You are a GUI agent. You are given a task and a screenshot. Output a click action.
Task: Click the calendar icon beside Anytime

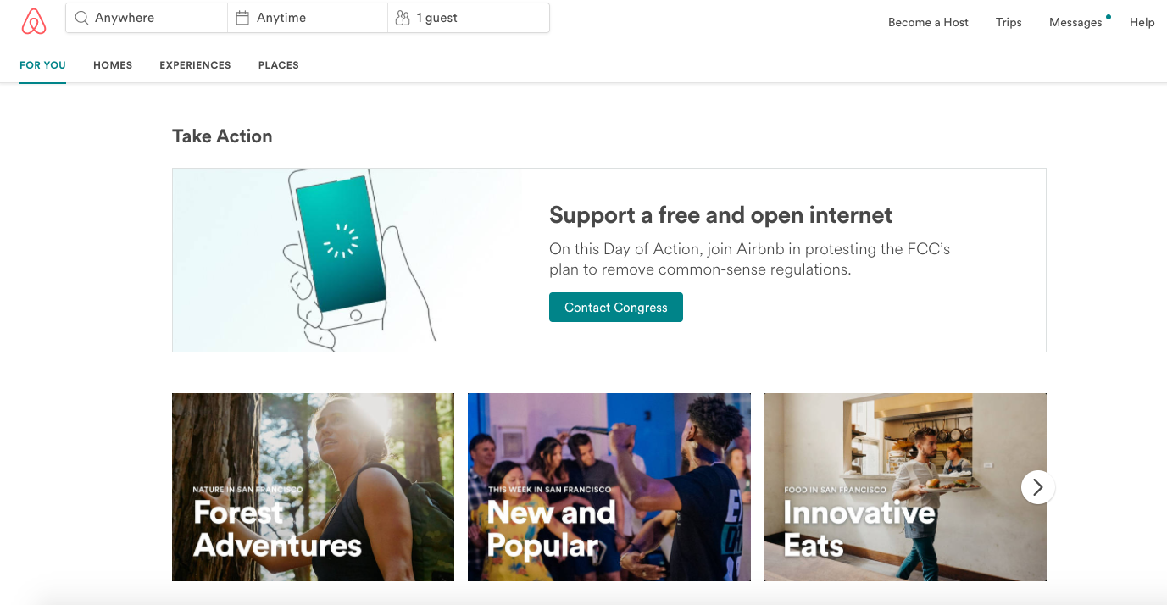pyautogui.click(x=242, y=18)
